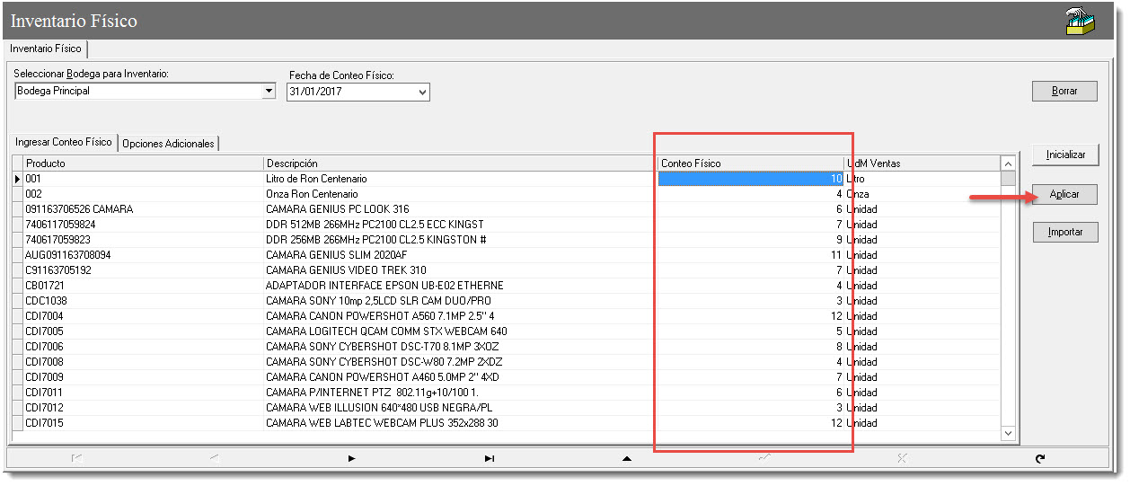Select product CDI7015
Screen dimensions: 1130x486
44,423
